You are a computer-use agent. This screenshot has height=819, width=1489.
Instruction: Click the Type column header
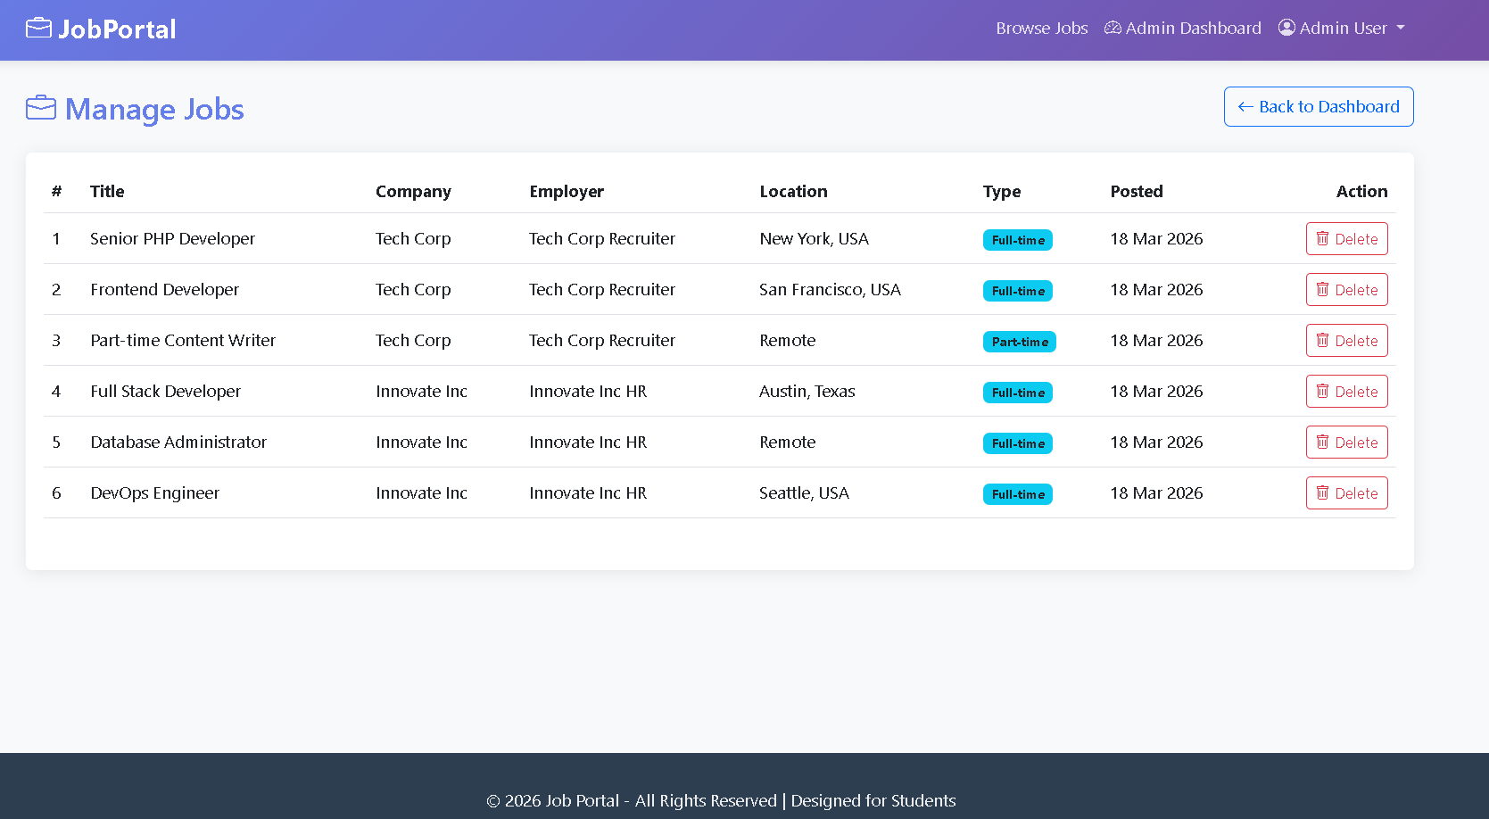[x=1002, y=191]
